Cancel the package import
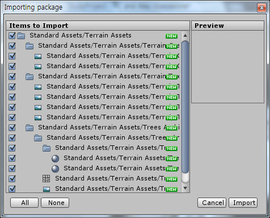 (212, 203)
